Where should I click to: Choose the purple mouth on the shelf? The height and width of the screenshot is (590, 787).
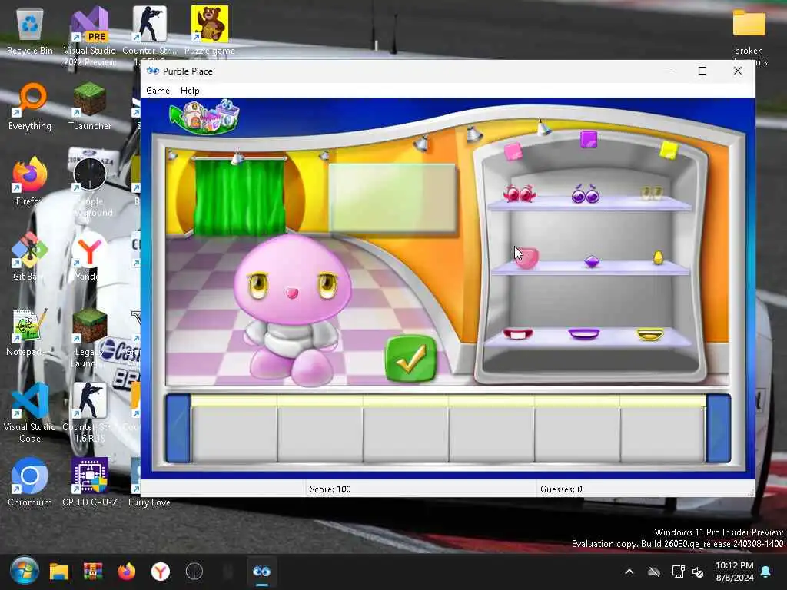[x=584, y=333]
